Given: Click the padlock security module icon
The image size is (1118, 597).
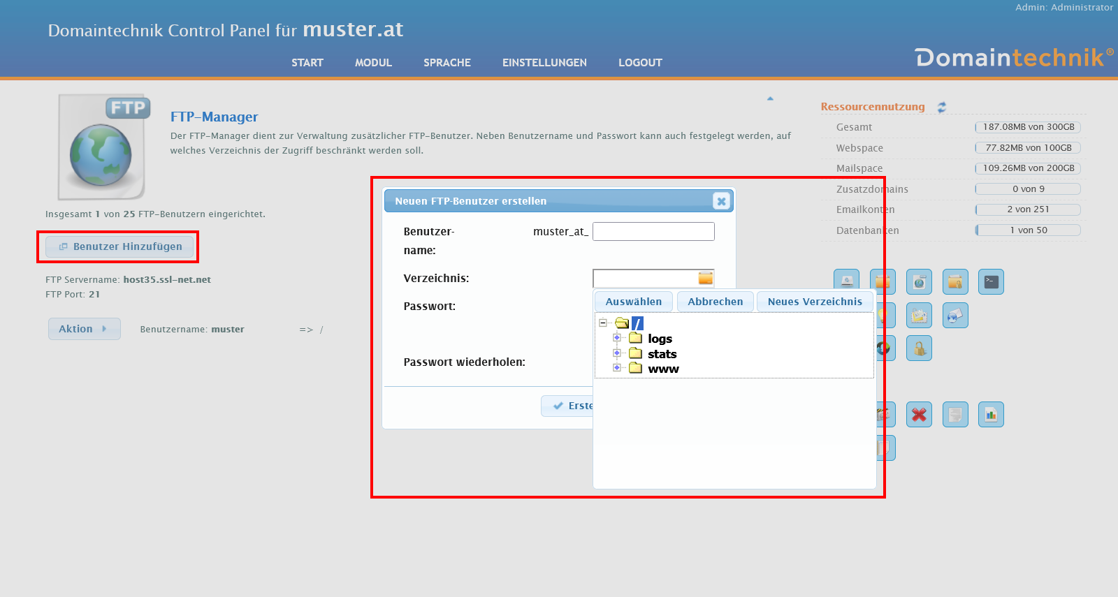Looking at the screenshot, I should 919,348.
